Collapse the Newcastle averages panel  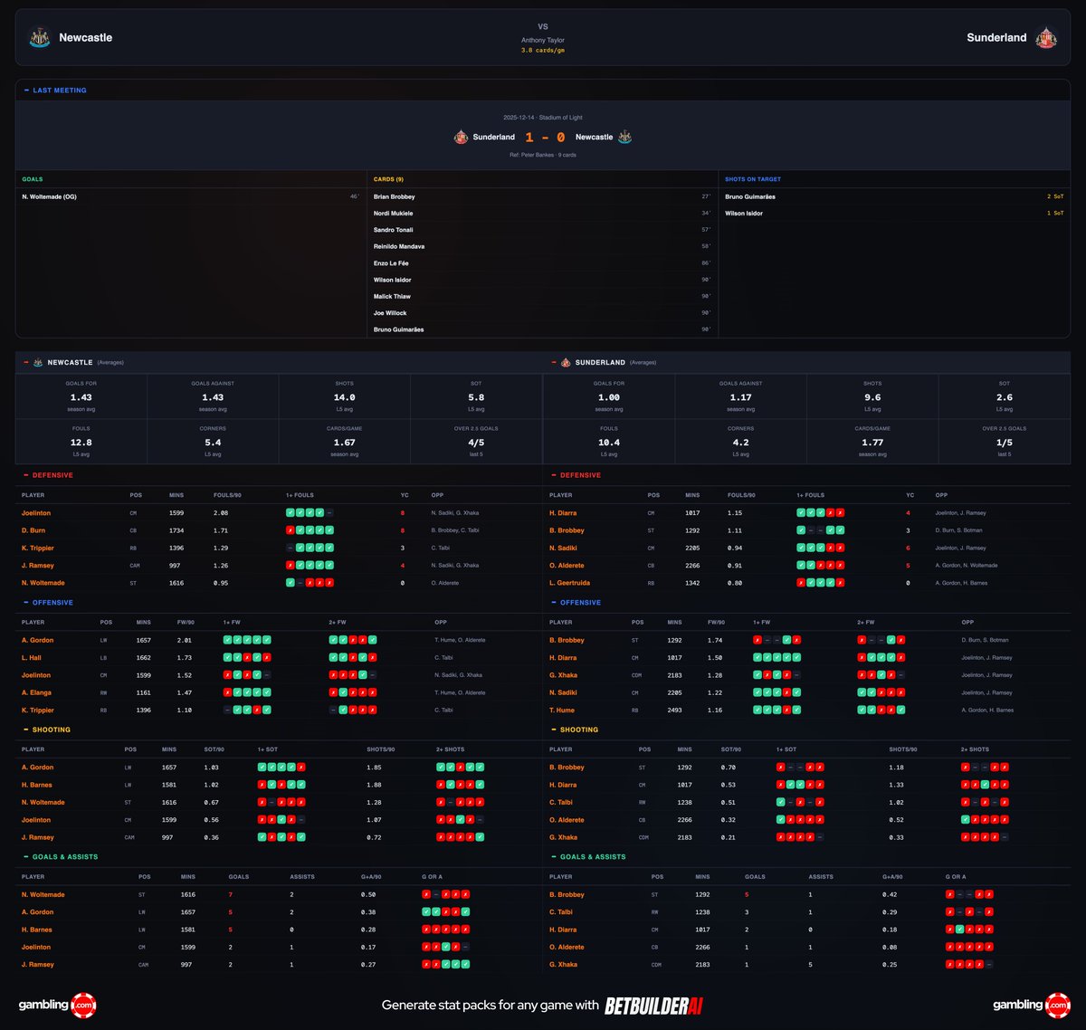[26, 362]
